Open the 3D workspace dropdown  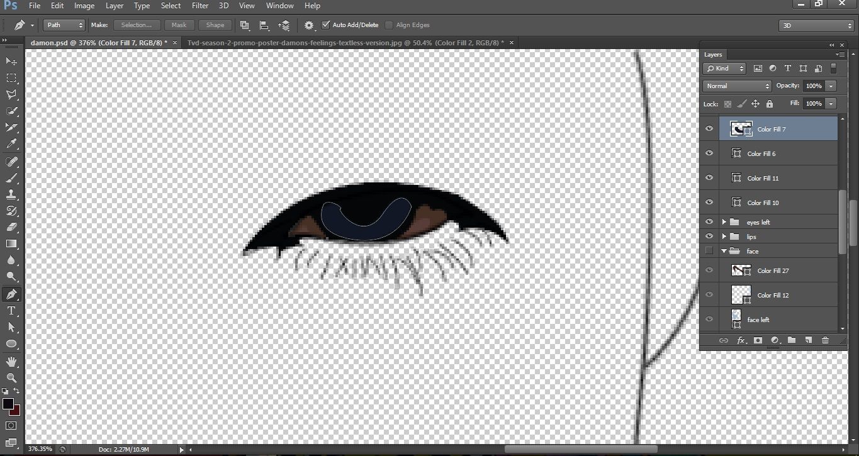coord(816,26)
